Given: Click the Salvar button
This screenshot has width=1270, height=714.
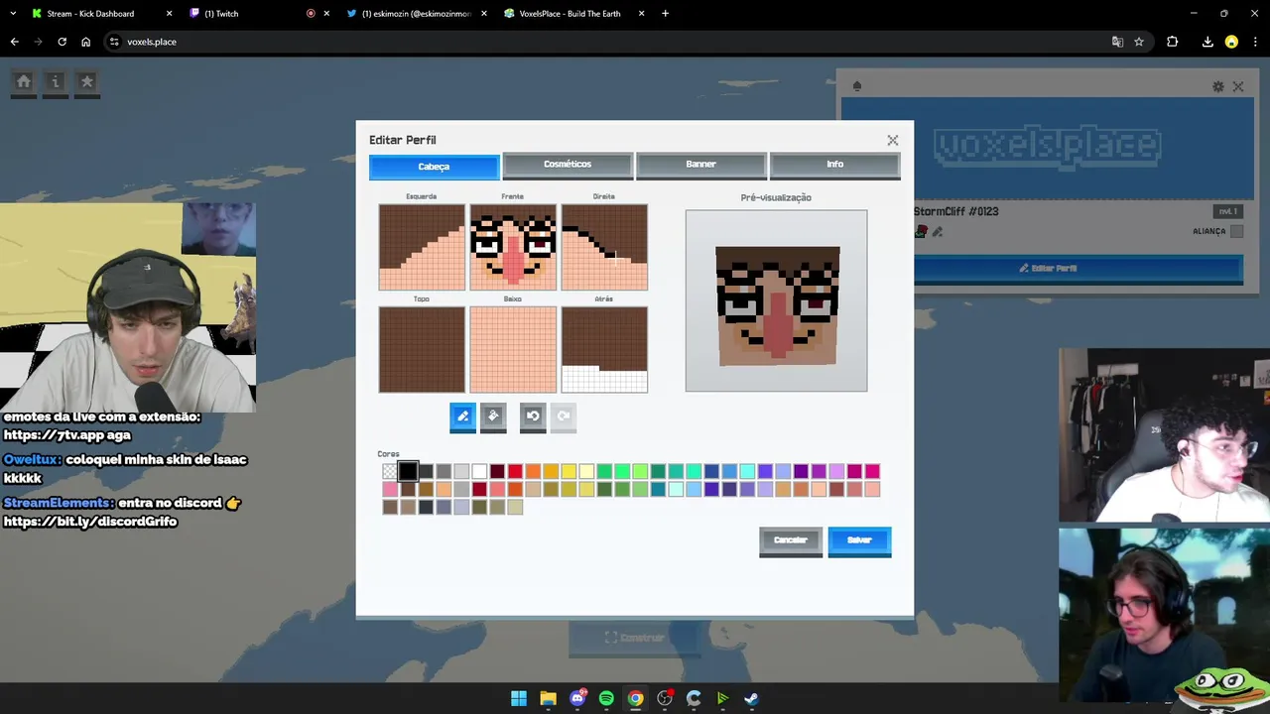Looking at the screenshot, I should point(859,540).
